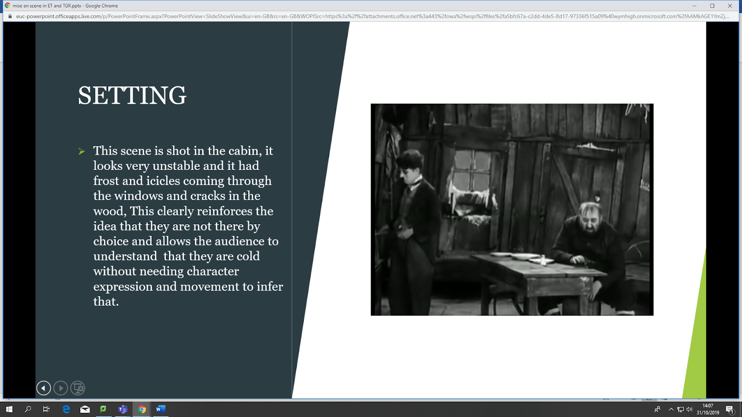Open Windows taskbar search
This screenshot has height=417, width=742.
[28, 409]
